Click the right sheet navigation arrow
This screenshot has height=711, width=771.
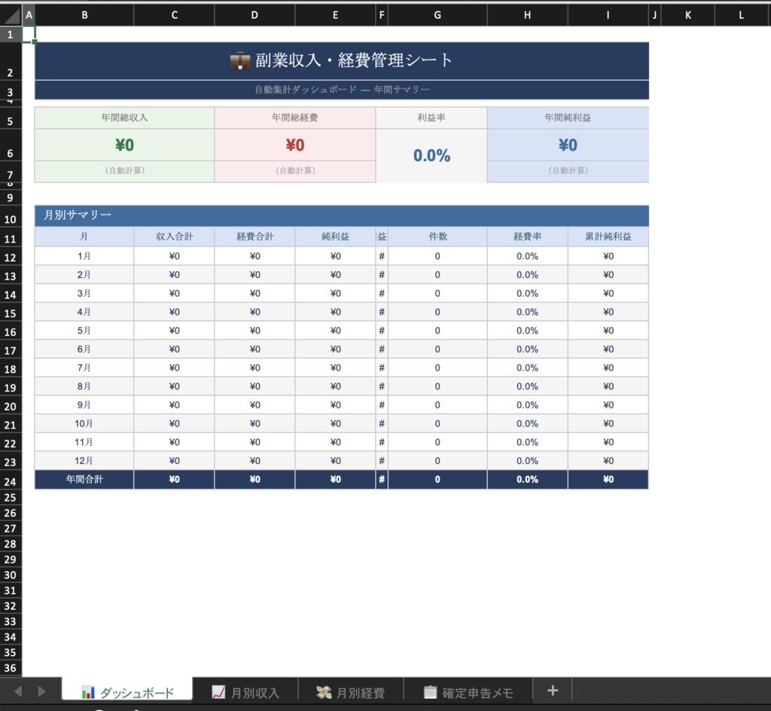click(x=41, y=690)
